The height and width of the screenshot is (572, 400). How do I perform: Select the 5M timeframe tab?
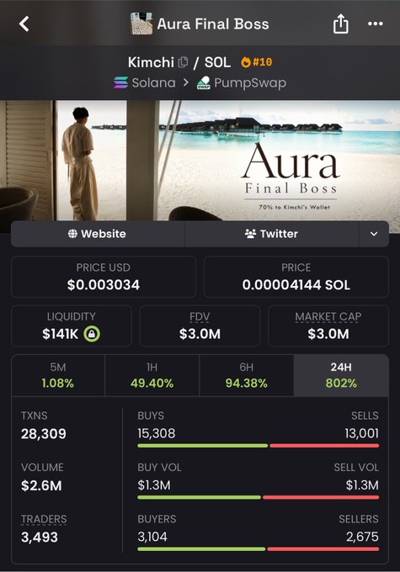click(x=58, y=375)
